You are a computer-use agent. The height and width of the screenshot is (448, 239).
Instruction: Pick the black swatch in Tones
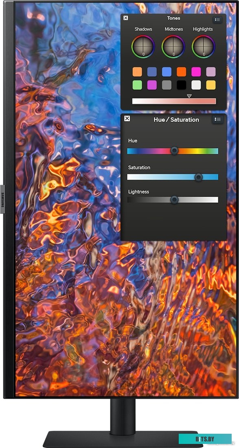[181, 85]
